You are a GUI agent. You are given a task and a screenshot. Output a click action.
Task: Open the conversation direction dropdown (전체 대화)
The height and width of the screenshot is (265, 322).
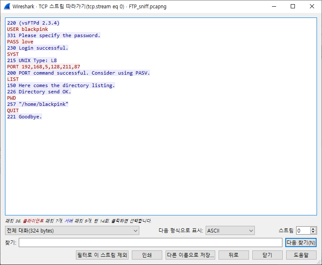(x=72, y=230)
